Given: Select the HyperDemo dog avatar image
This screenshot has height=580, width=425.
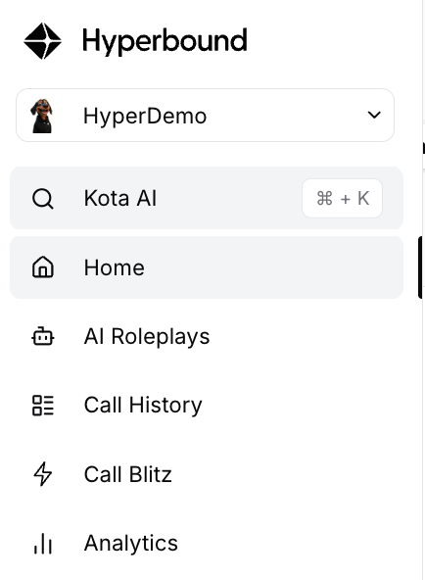Looking at the screenshot, I should pos(42,116).
